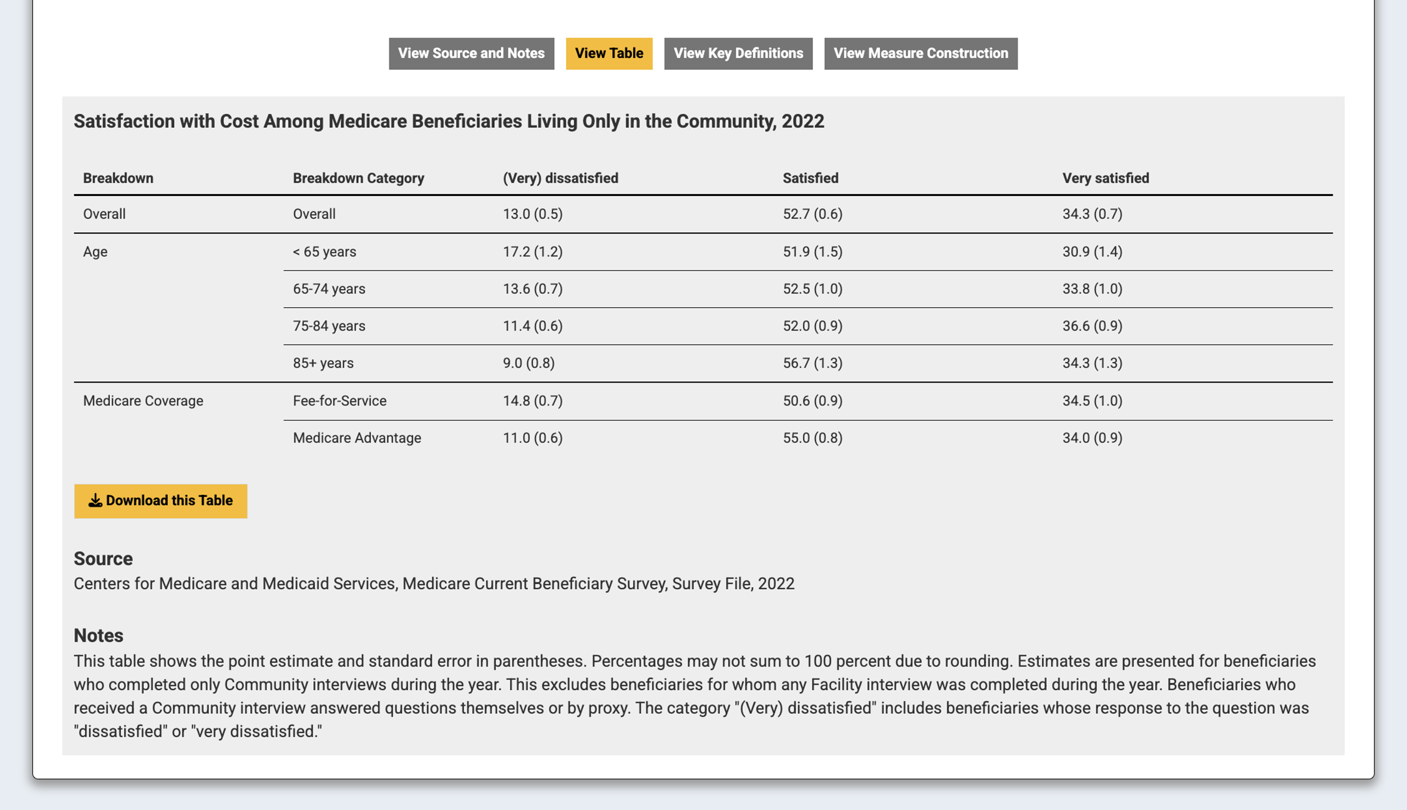
Task: Click the table title heading text
Action: point(449,121)
